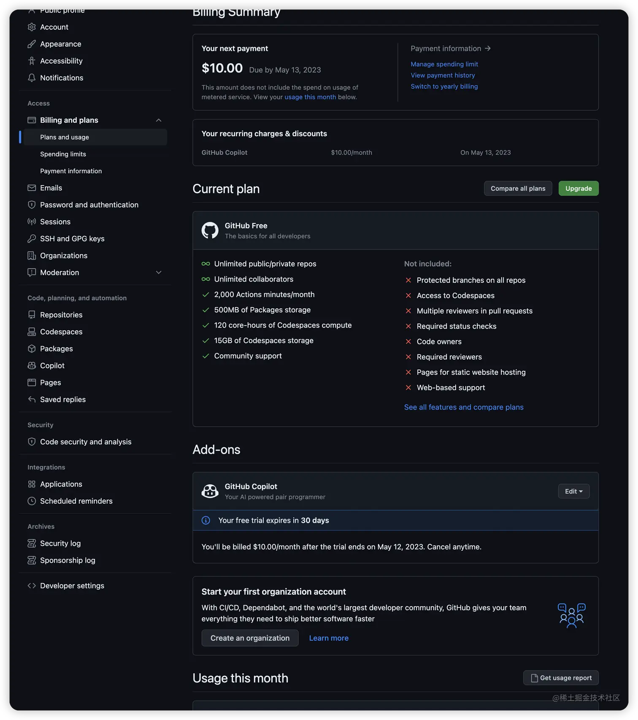Click the Saved replies arrow icon
The height and width of the screenshot is (720, 638).
pyautogui.click(x=32, y=399)
